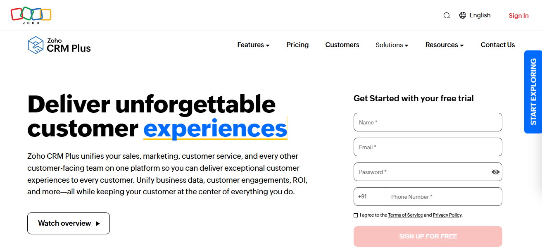Viewport: 542px width, 248px height.
Task: Open the globe language selector icon
Action: pos(462,15)
